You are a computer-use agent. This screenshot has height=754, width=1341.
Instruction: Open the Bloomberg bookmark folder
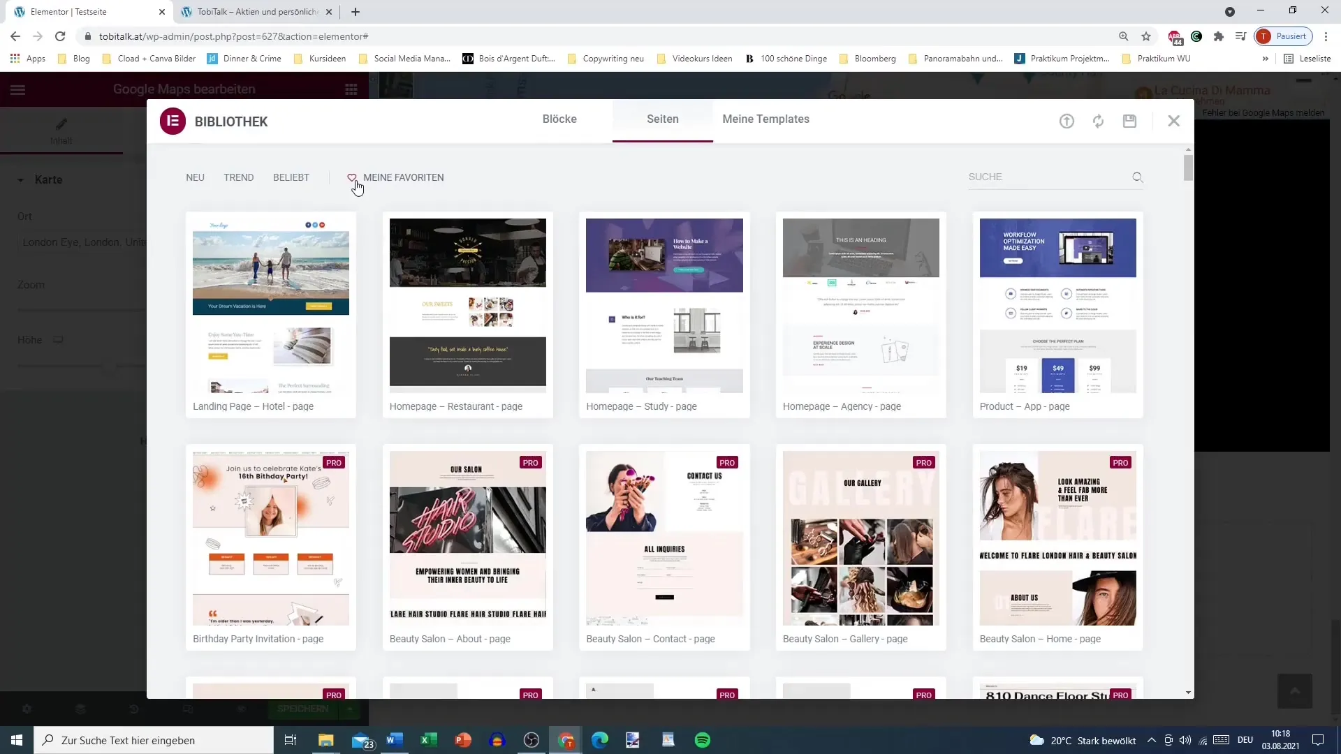pos(867,59)
